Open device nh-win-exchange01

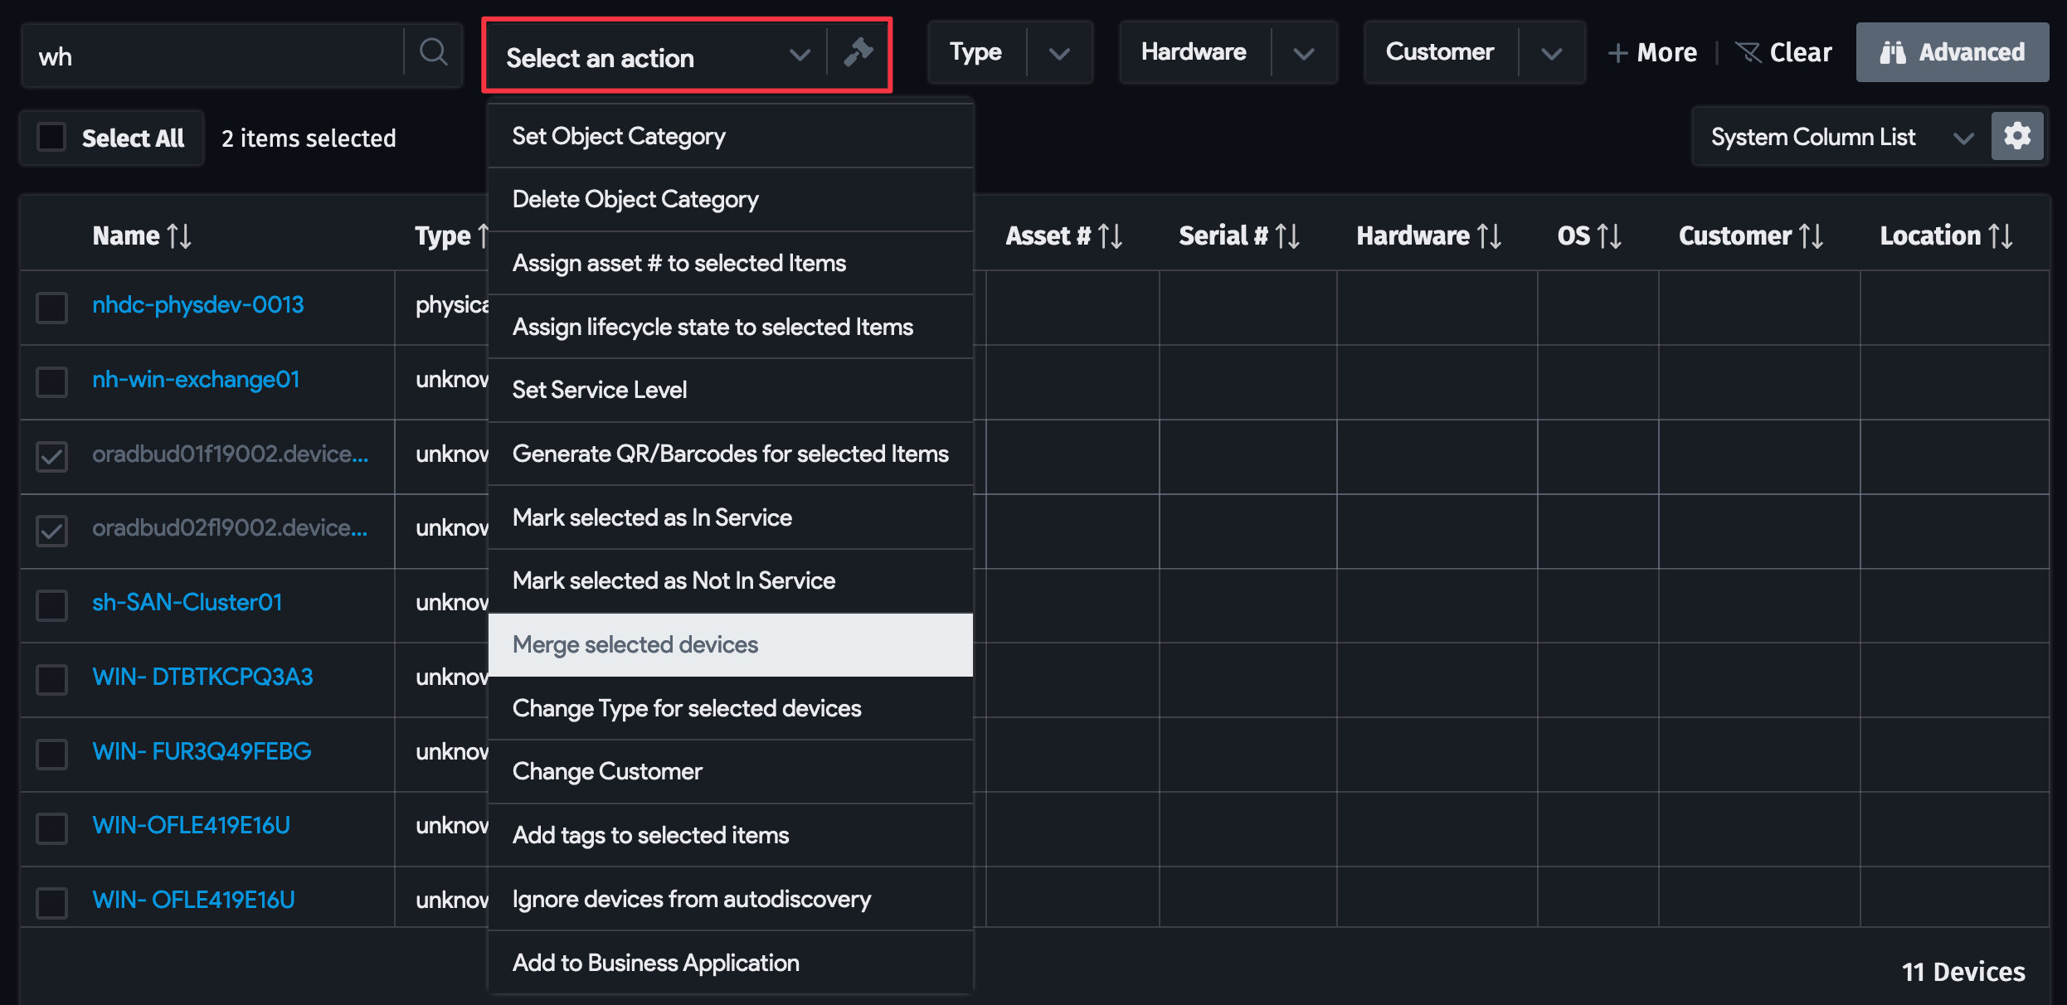point(196,380)
